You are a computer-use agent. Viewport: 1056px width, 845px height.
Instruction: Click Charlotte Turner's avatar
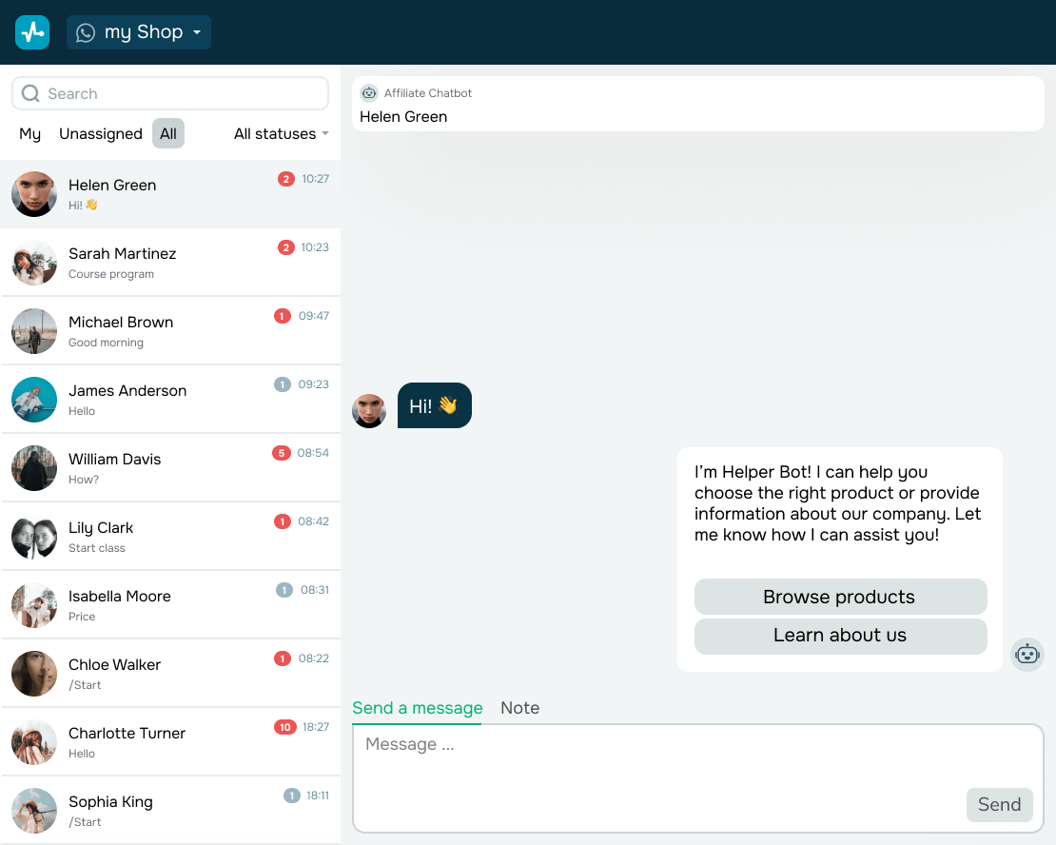34,742
